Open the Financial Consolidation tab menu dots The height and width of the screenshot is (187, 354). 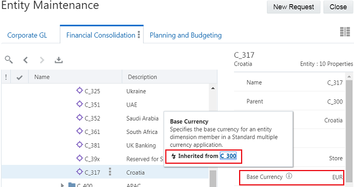pos(139,35)
